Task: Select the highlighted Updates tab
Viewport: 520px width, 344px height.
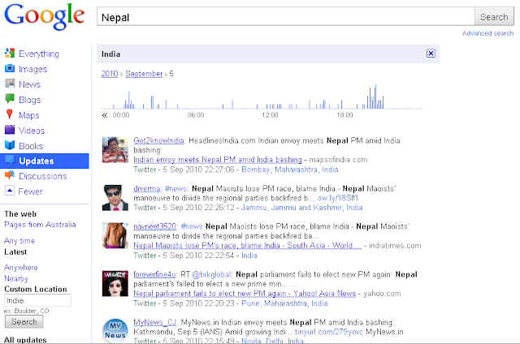Action: 45,161
